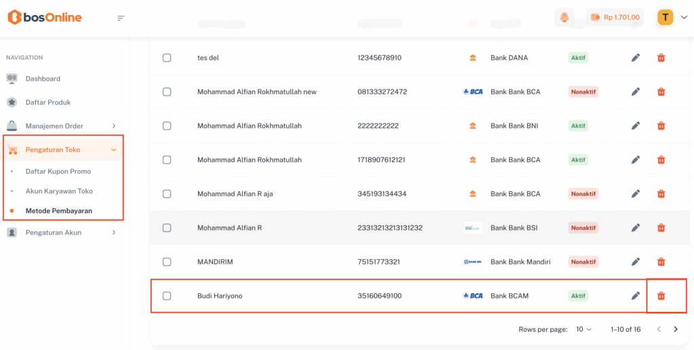
Task: Open Daftar Produk from the sidebar
Action: pos(48,102)
